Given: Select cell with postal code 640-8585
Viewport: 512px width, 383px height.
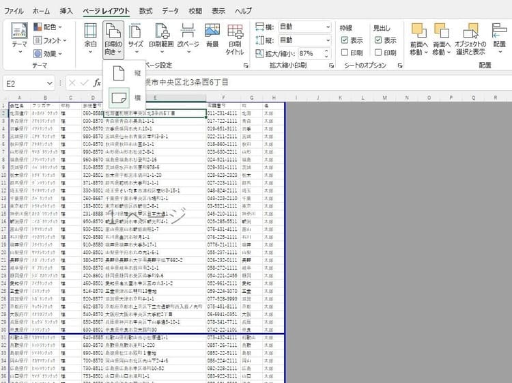Looking at the screenshot, I should click(92, 338).
